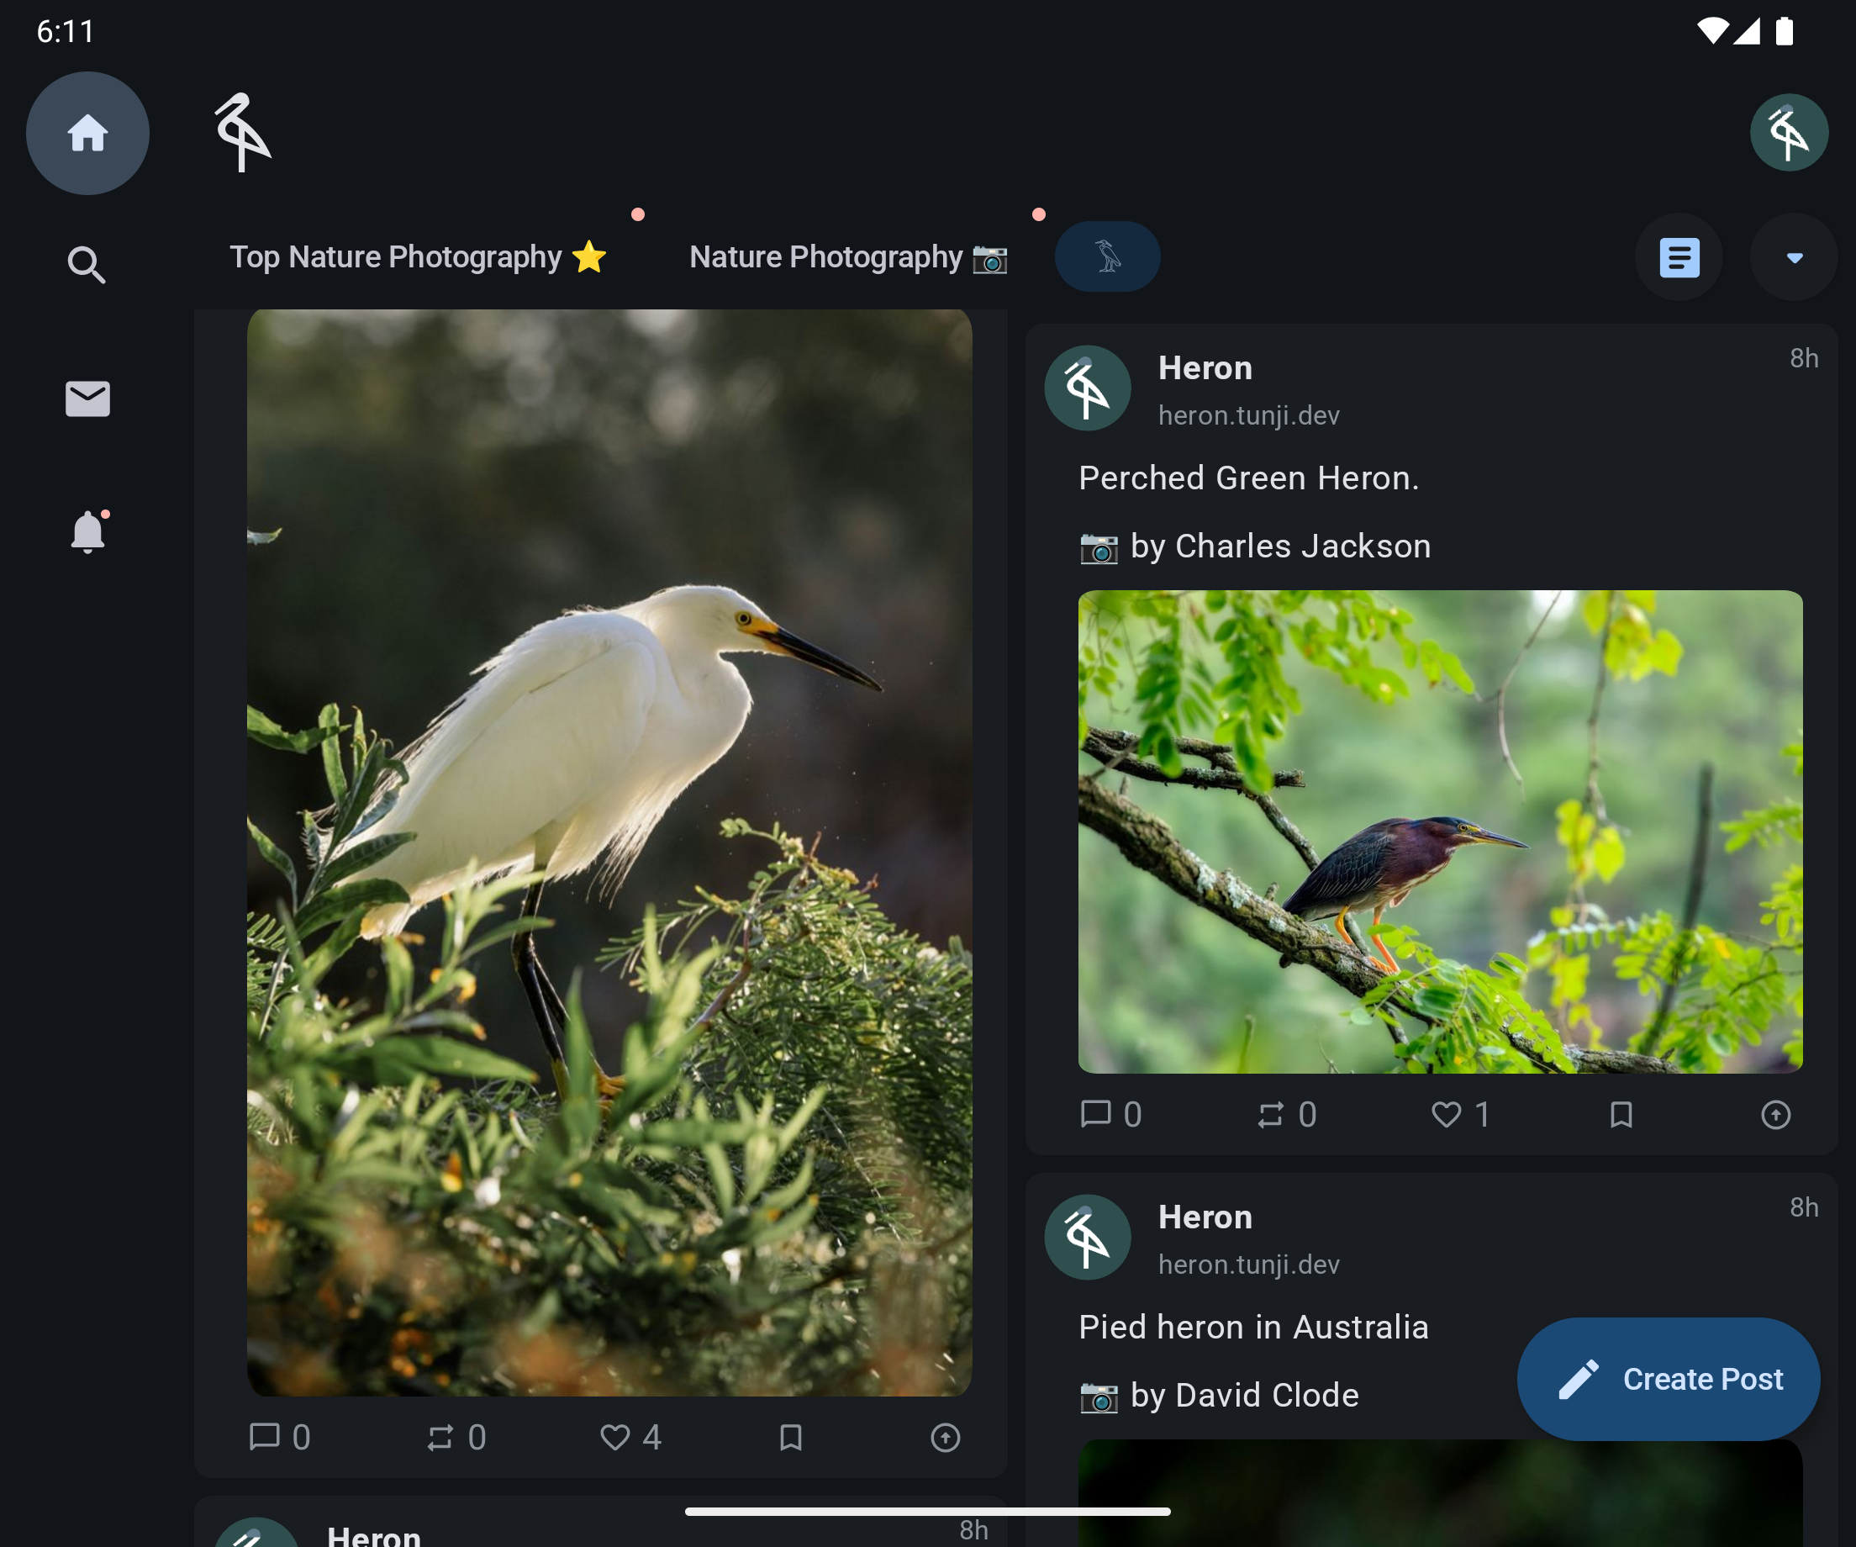This screenshot has height=1547, width=1856.
Task: Expand the dropdown arrow at top right
Action: (1793, 257)
